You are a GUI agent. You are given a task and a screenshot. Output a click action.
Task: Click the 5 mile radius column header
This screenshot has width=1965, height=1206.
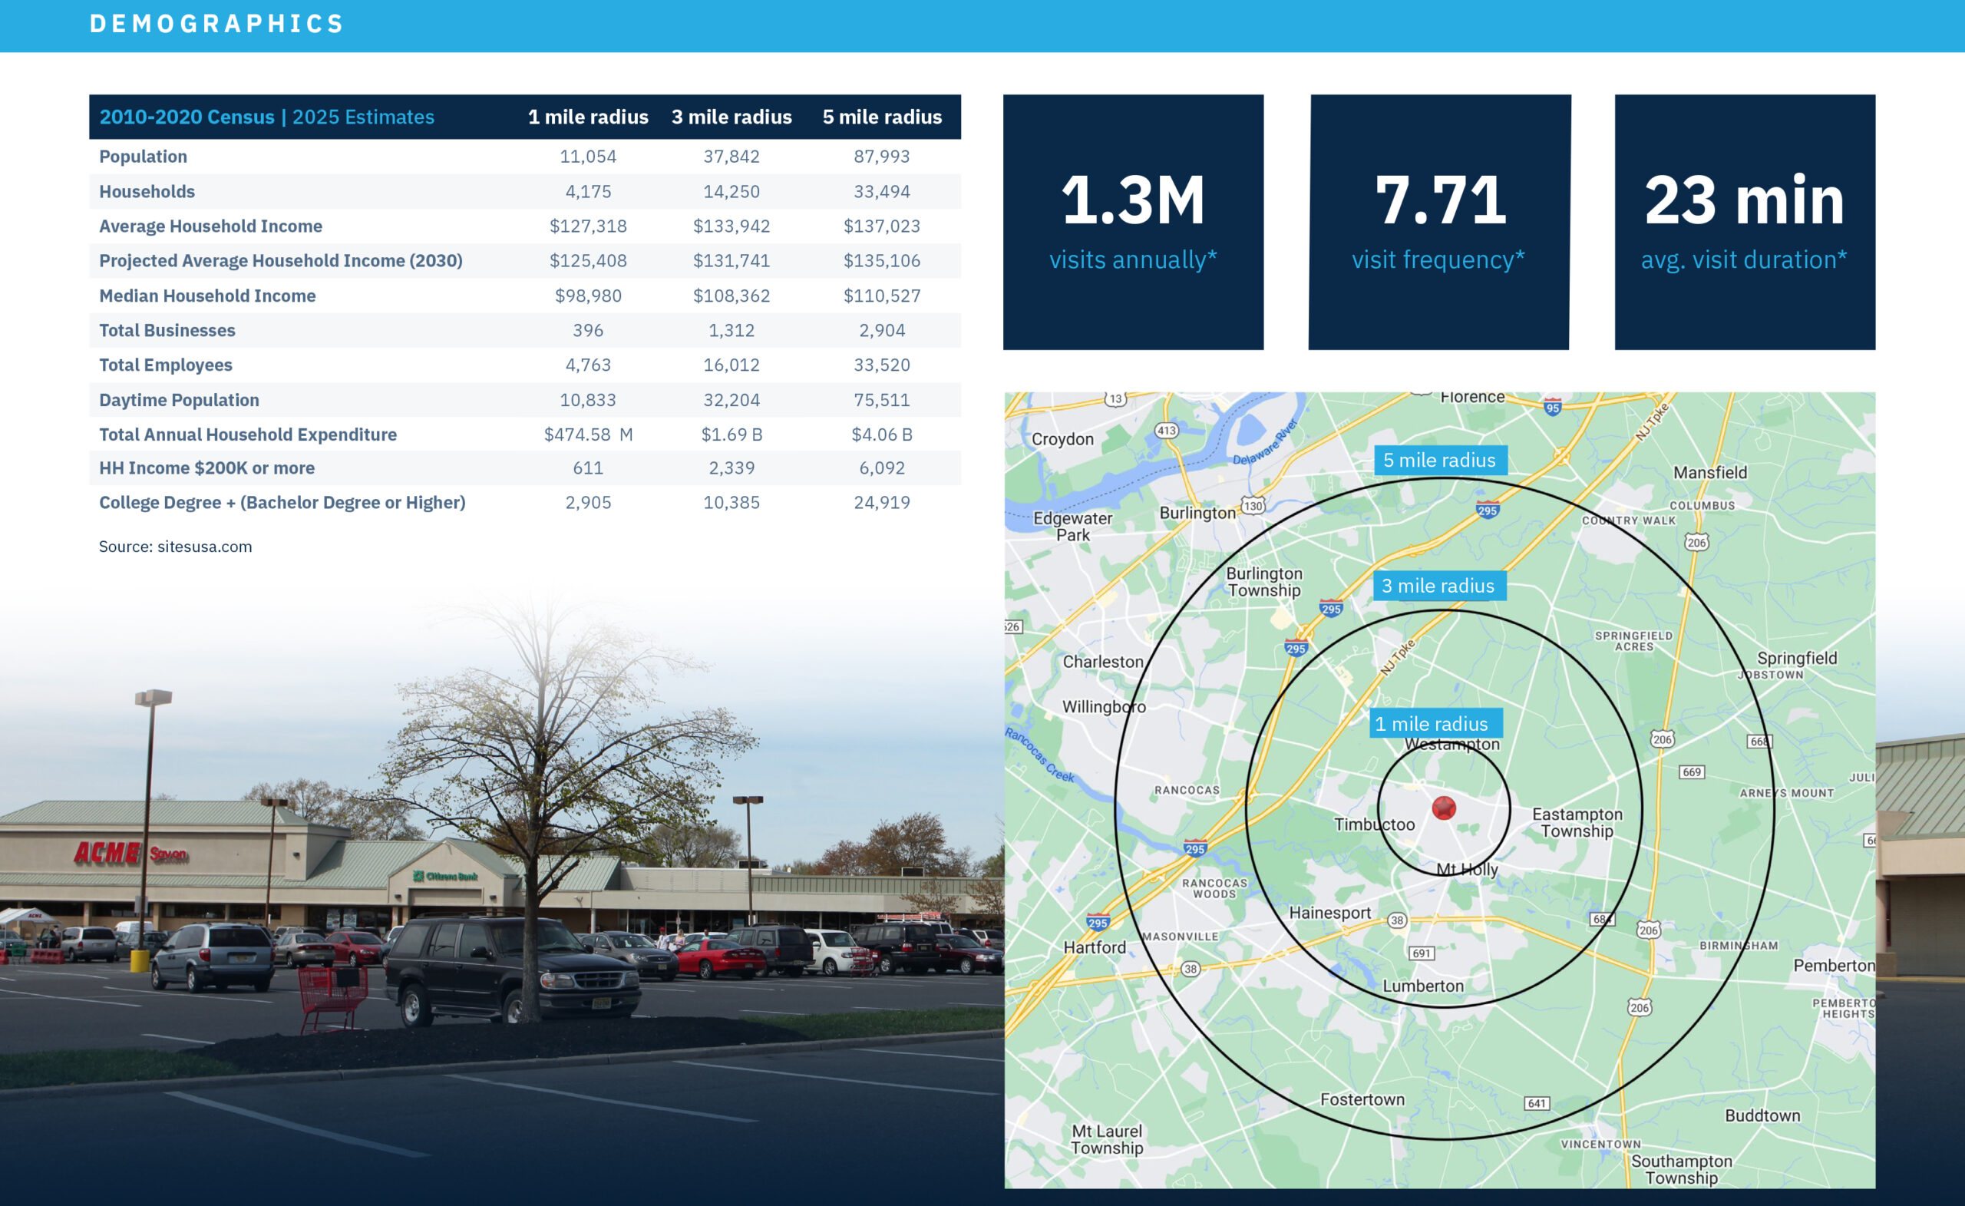881,117
